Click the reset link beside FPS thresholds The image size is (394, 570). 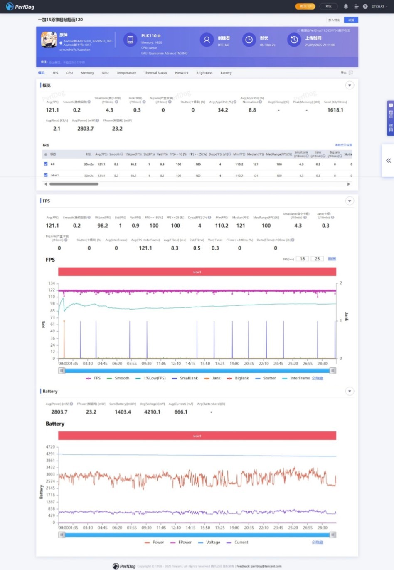[332, 259]
